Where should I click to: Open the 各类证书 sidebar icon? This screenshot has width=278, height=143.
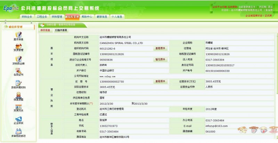[x=18, y=71]
